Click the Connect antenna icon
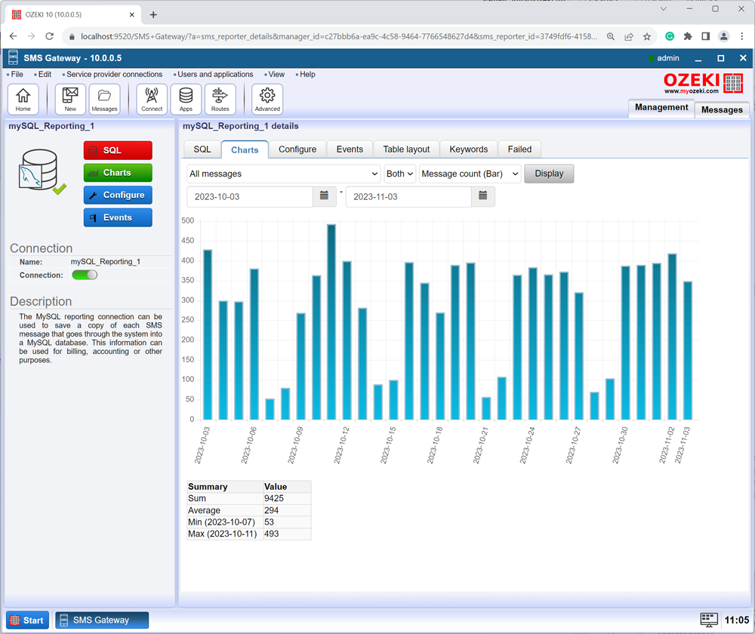This screenshot has width=755, height=634. [152, 99]
